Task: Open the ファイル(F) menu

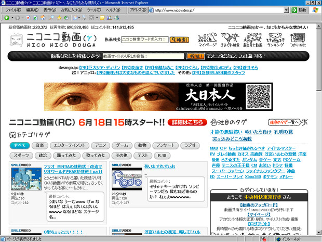Action: [13, 10]
